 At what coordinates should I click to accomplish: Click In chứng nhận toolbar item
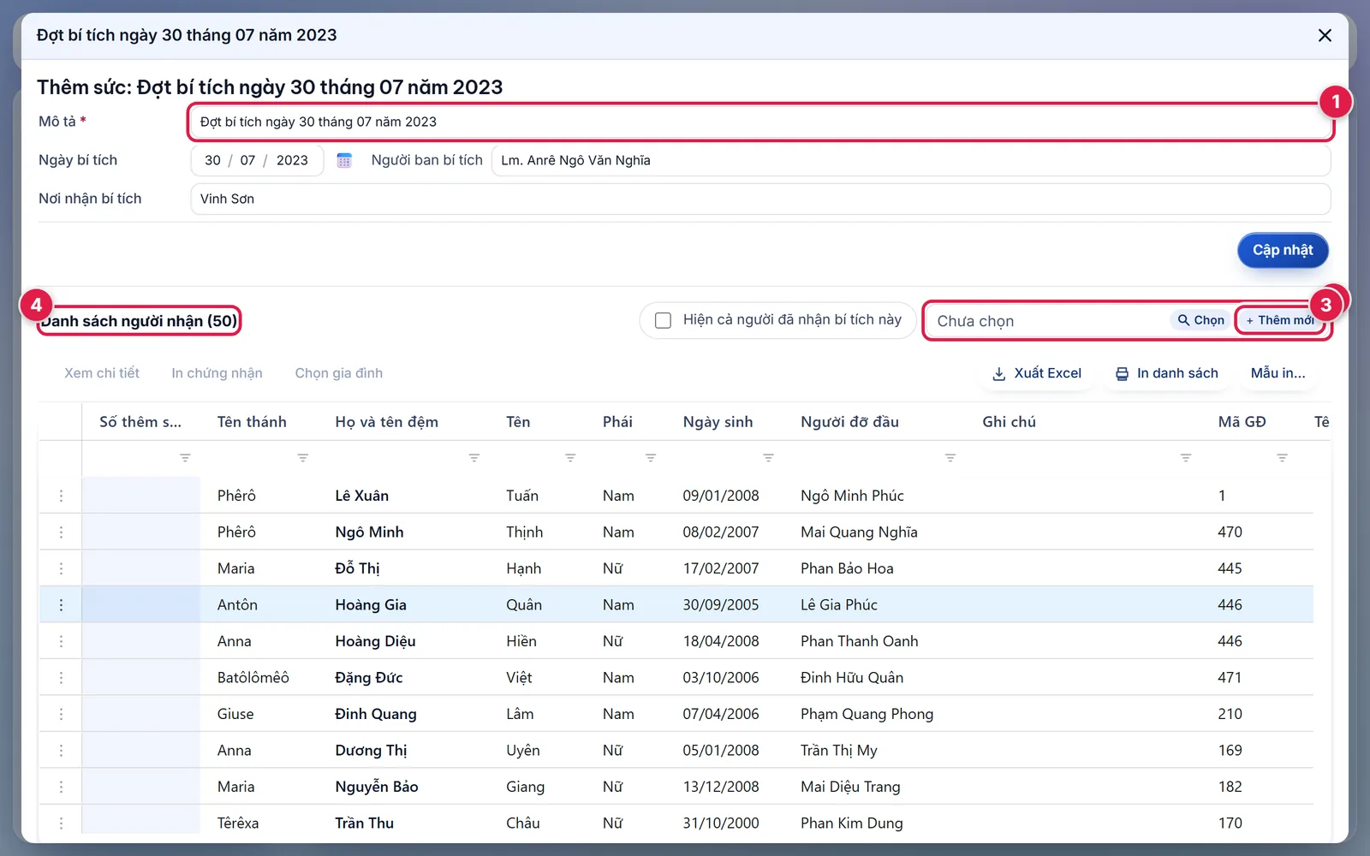coord(217,373)
